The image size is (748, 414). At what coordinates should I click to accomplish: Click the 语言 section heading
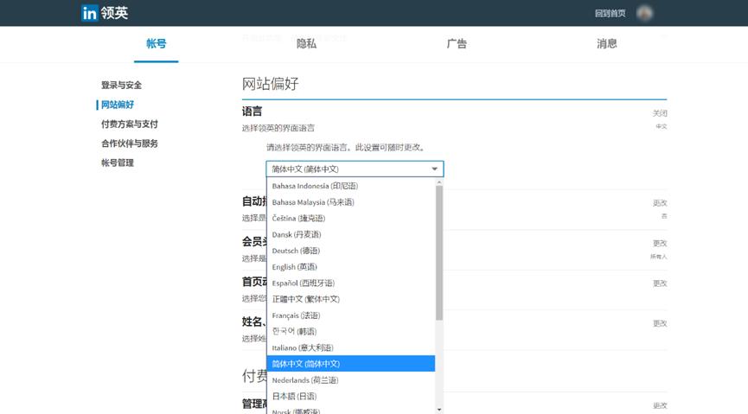[x=252, y=111]
